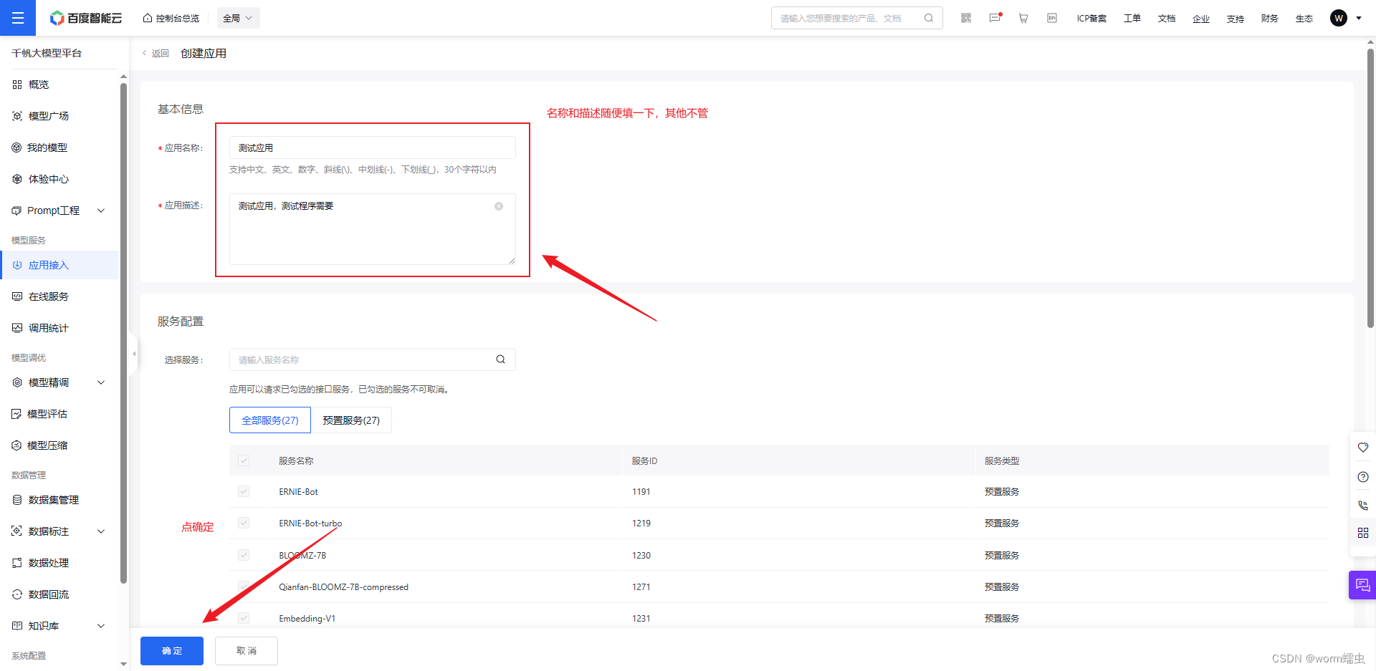Open the account dropdown arrow beside avatar
The height and width of the screenshot is (671, 1376).
(x=1359, y=18)
